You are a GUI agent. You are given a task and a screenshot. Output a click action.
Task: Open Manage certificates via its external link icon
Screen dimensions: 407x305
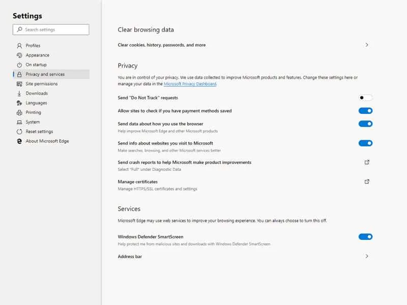tap(367, 181)
